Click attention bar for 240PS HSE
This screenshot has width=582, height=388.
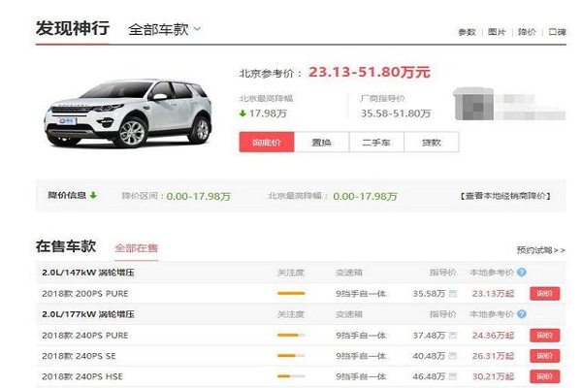291,376
